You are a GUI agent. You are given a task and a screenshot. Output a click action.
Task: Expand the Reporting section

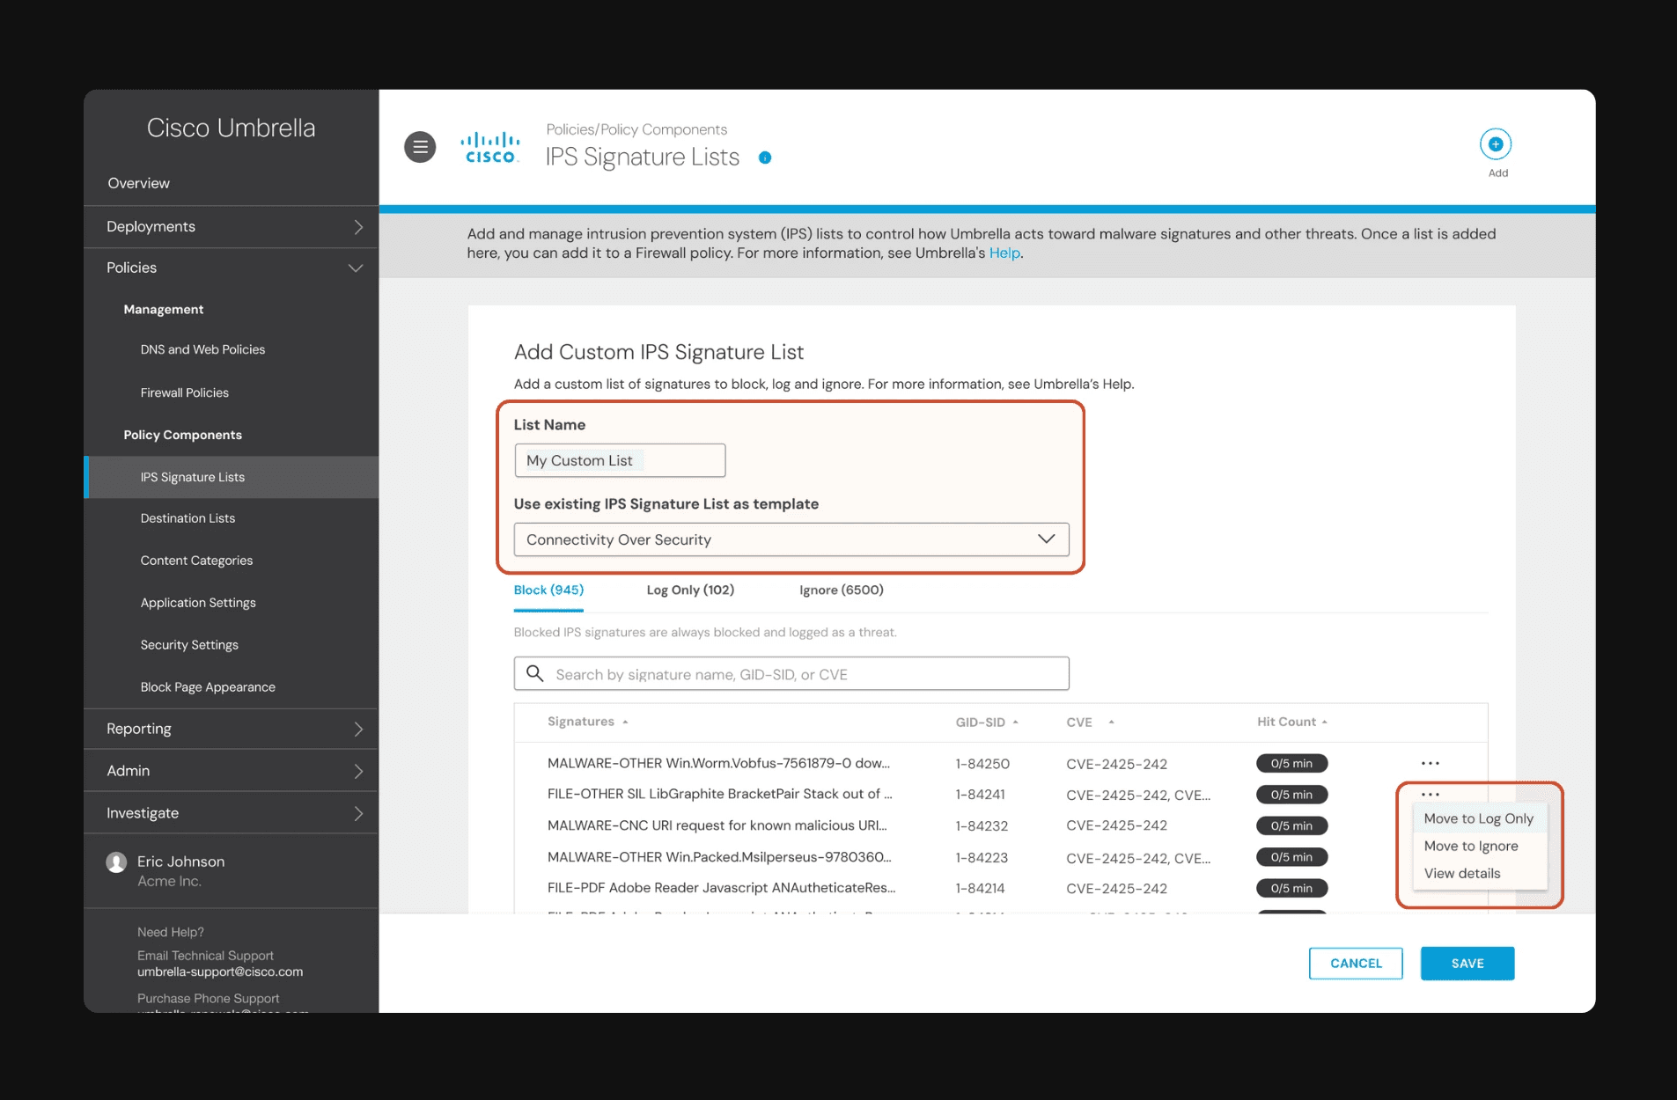[231, 729]
